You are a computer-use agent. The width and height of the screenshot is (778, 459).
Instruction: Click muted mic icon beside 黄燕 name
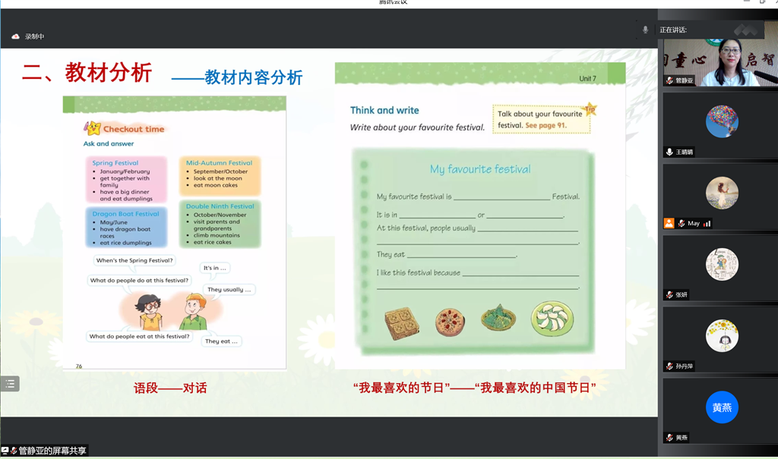coord(670,437)
